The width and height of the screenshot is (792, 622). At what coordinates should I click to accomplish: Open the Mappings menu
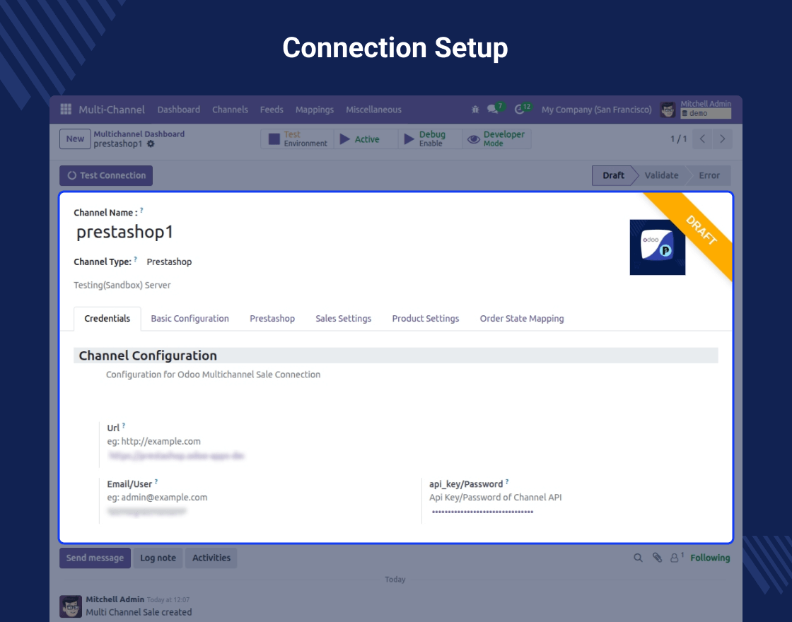click(315, 110)
